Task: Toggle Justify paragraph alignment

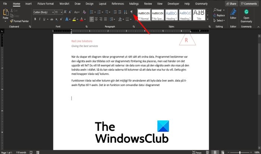Action: tap(106, 19)
